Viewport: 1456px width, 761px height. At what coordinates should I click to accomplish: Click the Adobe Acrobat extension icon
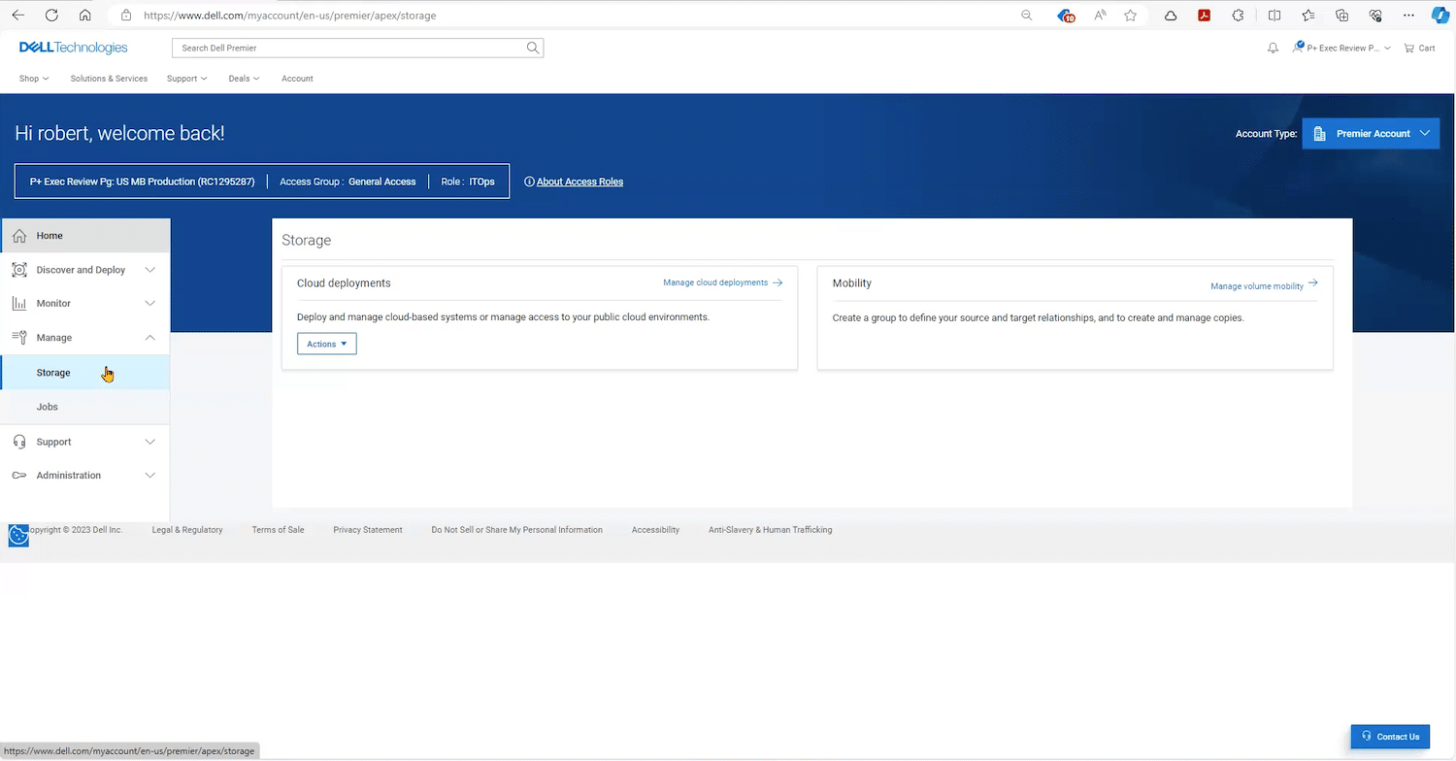(1204, 16)
